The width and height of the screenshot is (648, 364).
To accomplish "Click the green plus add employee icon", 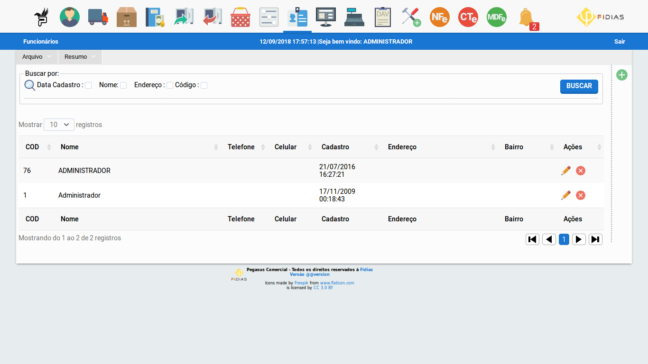I will 621,75.
